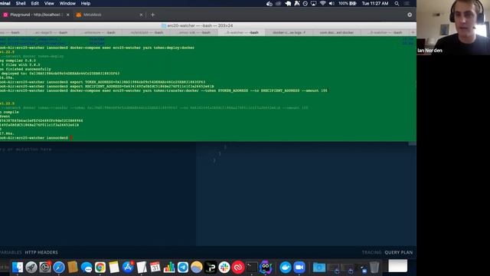The image size is (490, 276).
Task: Open Slack in the dock
Action: 224,268
